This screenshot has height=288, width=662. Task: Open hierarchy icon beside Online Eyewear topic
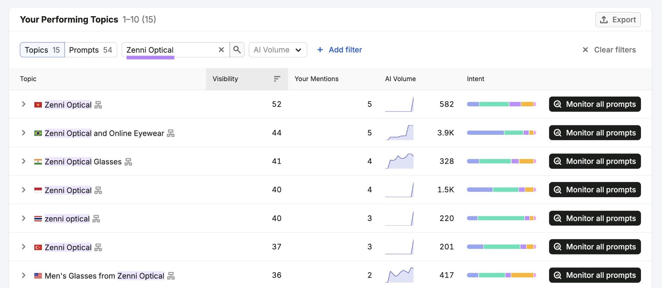[171, 133]
